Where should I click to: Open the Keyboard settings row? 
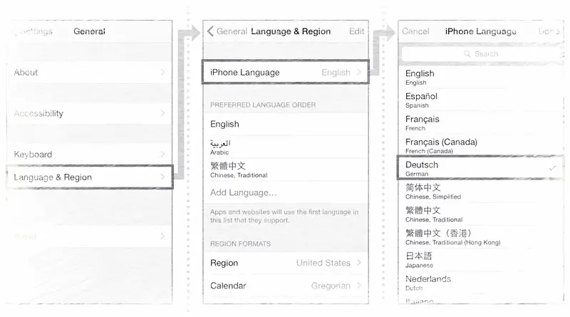tap(90, 155)
